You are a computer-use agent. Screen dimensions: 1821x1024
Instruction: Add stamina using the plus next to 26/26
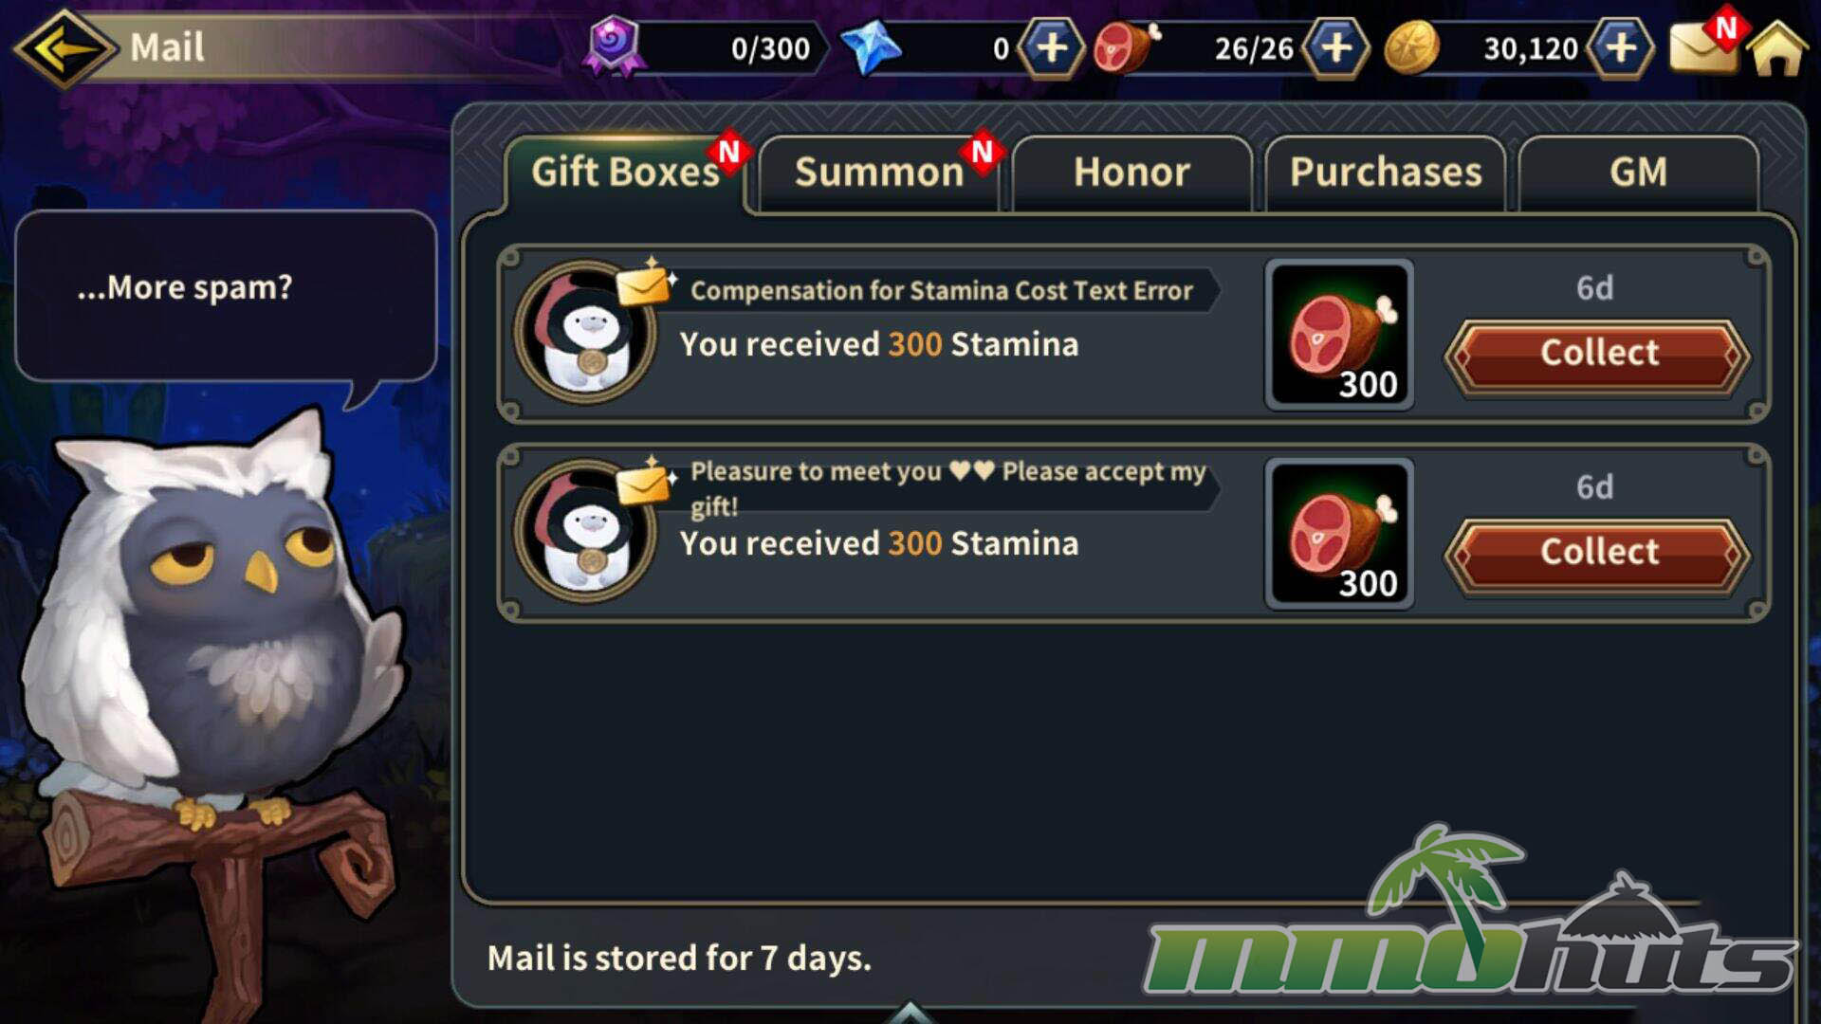pos(1335,47)
